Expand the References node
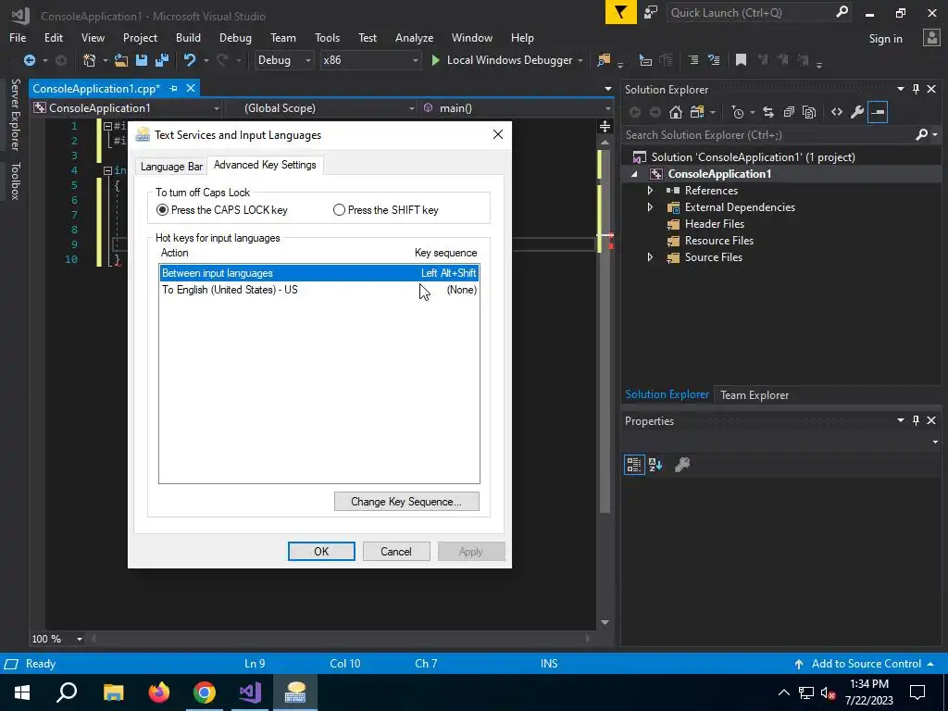The image size is (948, 711). pyautogui.click(x=650, y=191)
